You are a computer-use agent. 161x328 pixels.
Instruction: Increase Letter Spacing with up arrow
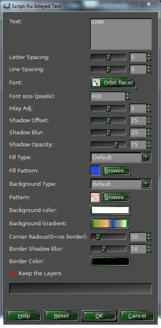click(x=149, y=55)
